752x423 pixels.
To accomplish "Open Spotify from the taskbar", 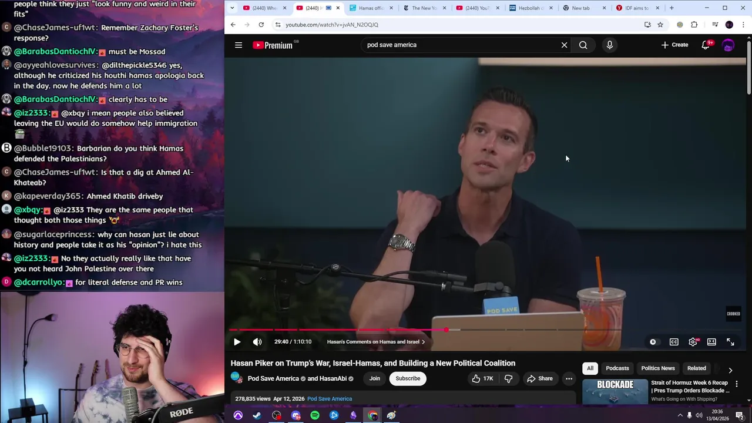I will pos(315,416).
